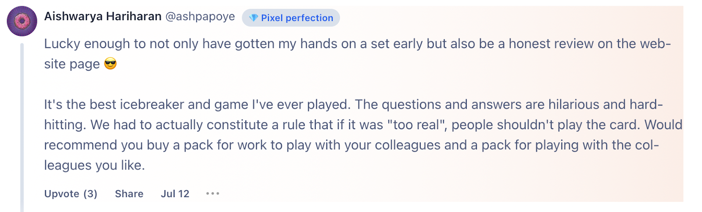Open the donut profile avatar

pyautogui.click(x=22, y=21)
